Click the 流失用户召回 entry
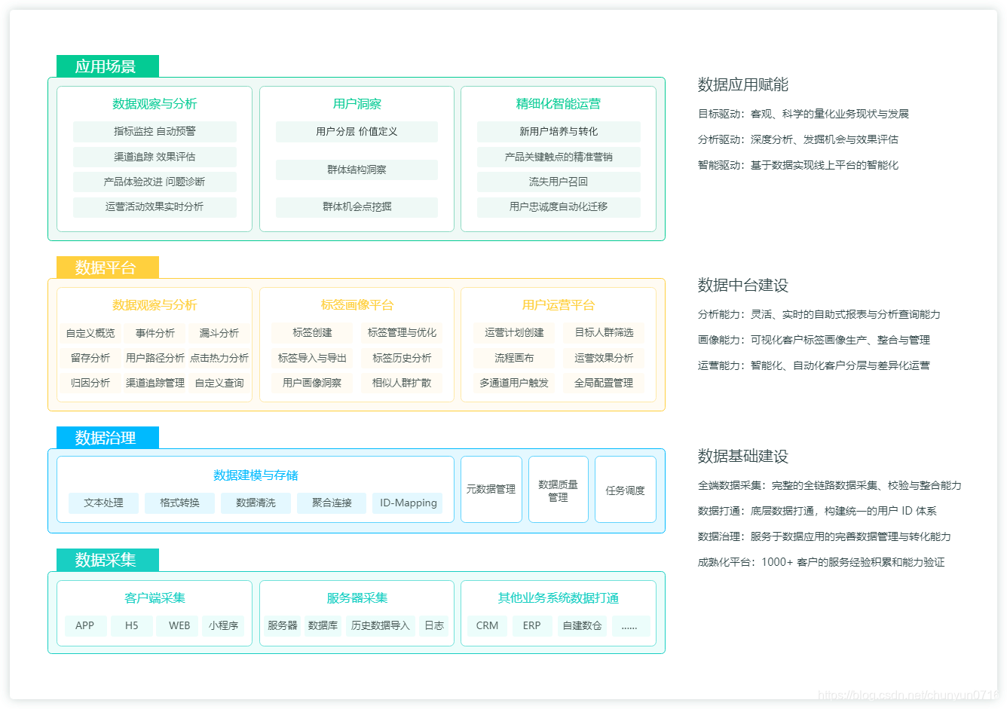Image resolution: width=1007 pixels, height=709 pixels. pos(558,182)
